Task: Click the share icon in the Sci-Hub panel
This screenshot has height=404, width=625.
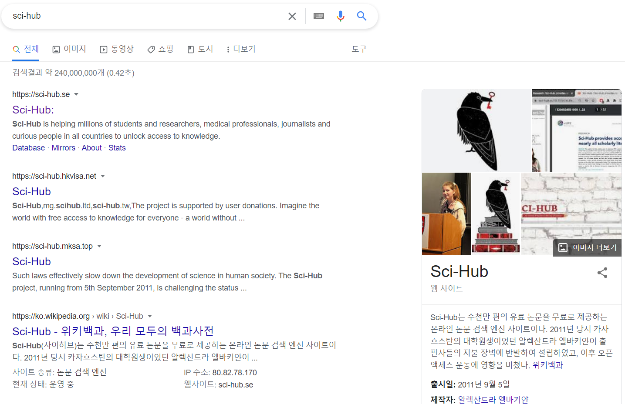Action: coord(602,273)
